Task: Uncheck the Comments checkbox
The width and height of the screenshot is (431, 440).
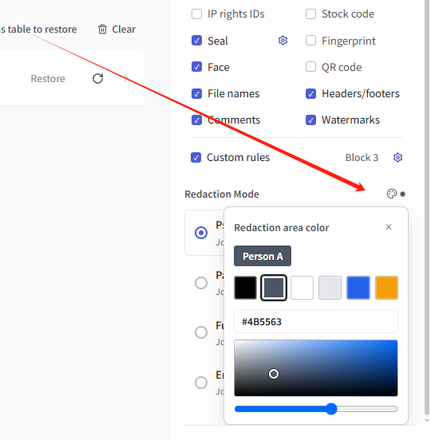Action: pyautogui.click(x=196, y=120)
